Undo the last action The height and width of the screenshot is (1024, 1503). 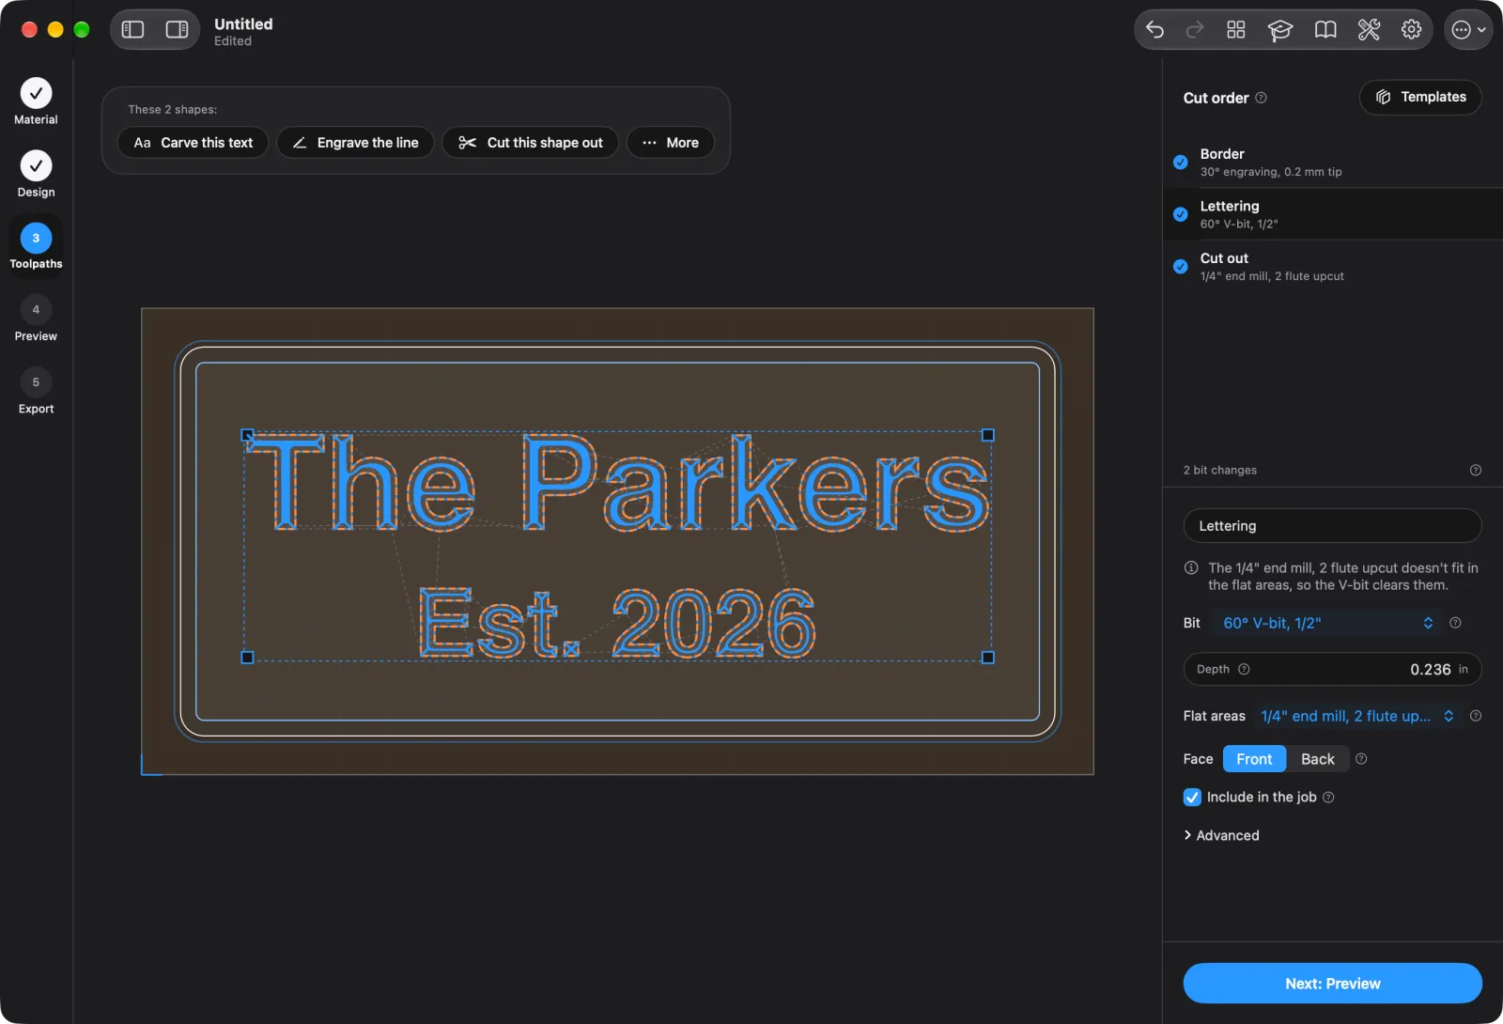(x=1155, y=30)
